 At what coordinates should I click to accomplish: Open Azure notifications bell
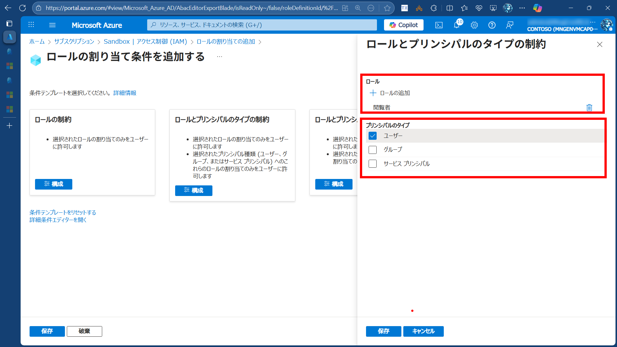point(457,25)
